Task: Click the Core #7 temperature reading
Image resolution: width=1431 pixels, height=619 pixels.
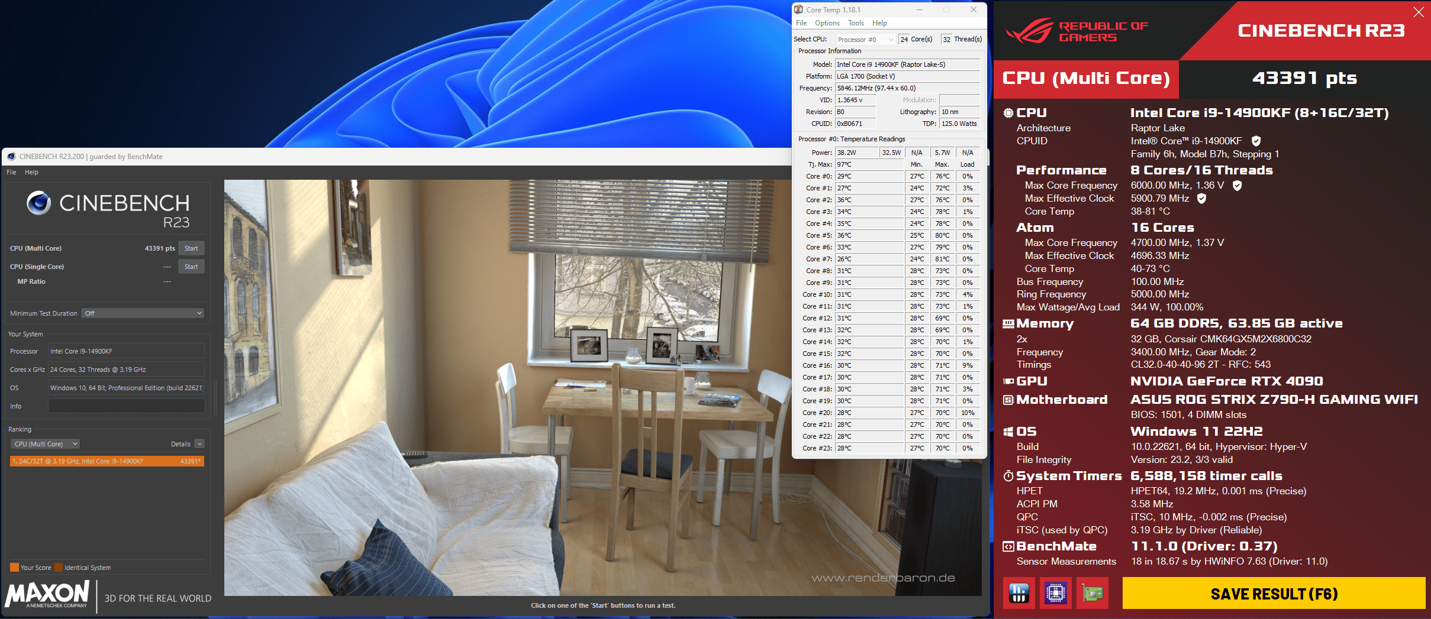Action: (x=869, y=259)
